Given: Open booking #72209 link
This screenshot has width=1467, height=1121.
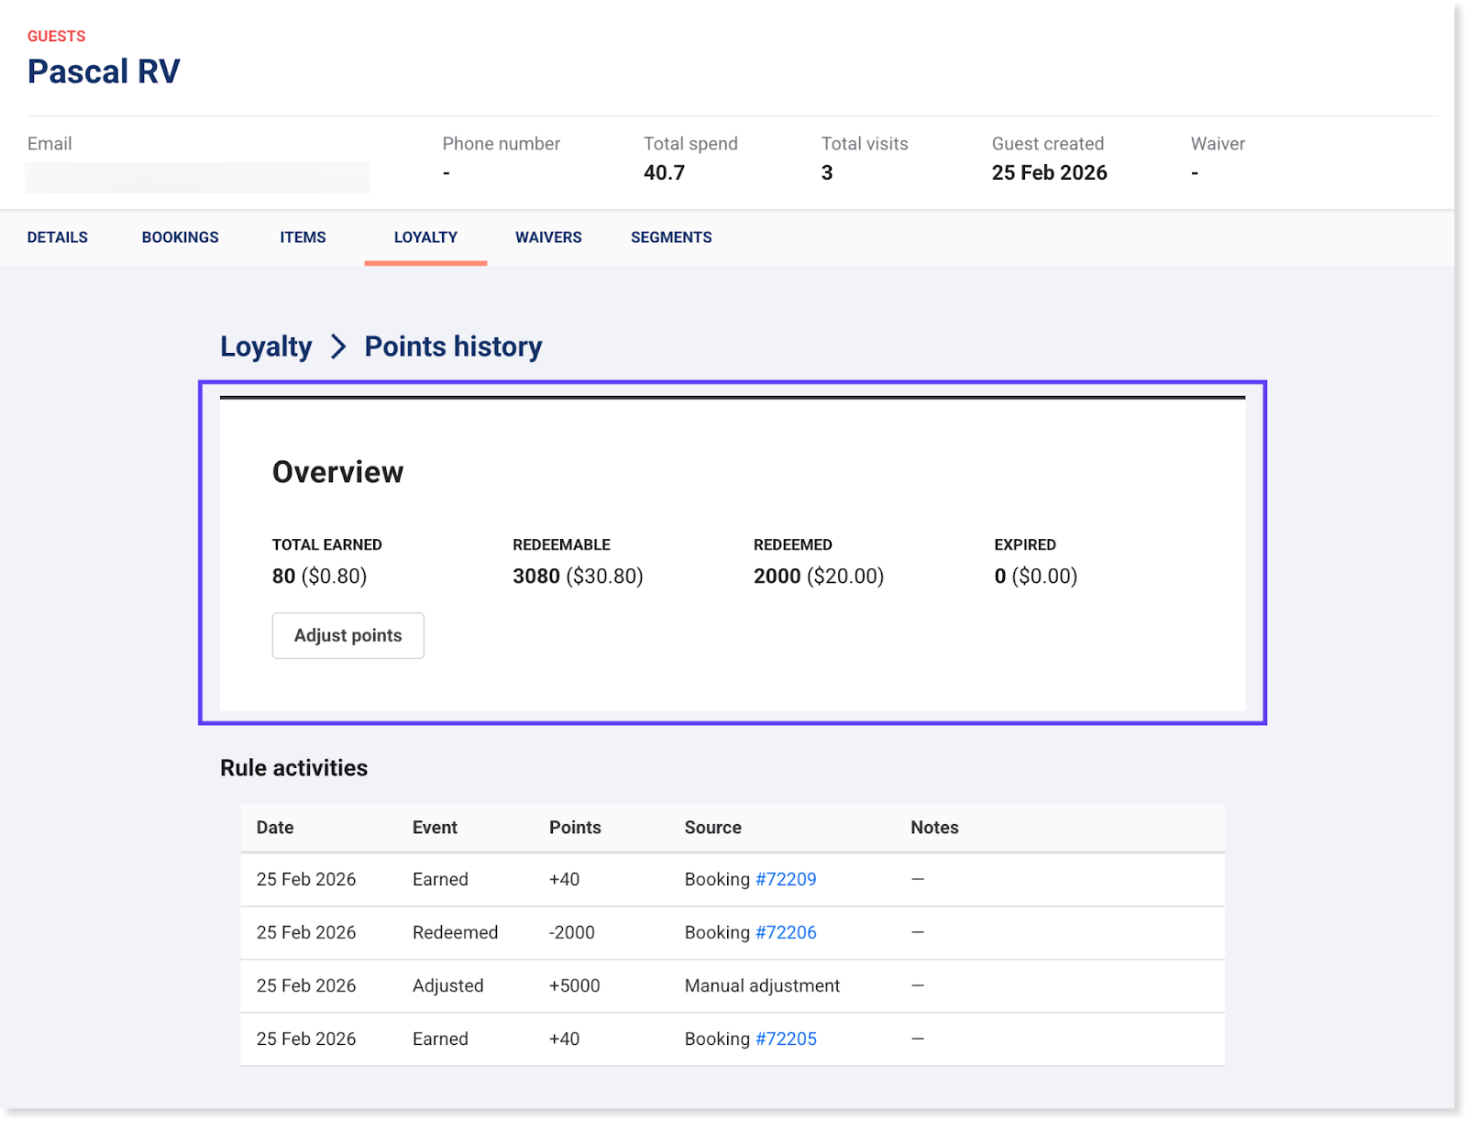Looking at the screenshot, I should pyautogui.click(x=786, y=879).
